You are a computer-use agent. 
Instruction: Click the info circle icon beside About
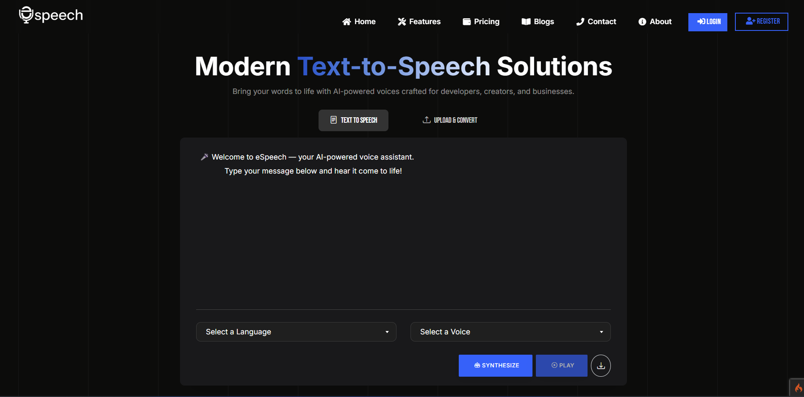tap(642, 22)
